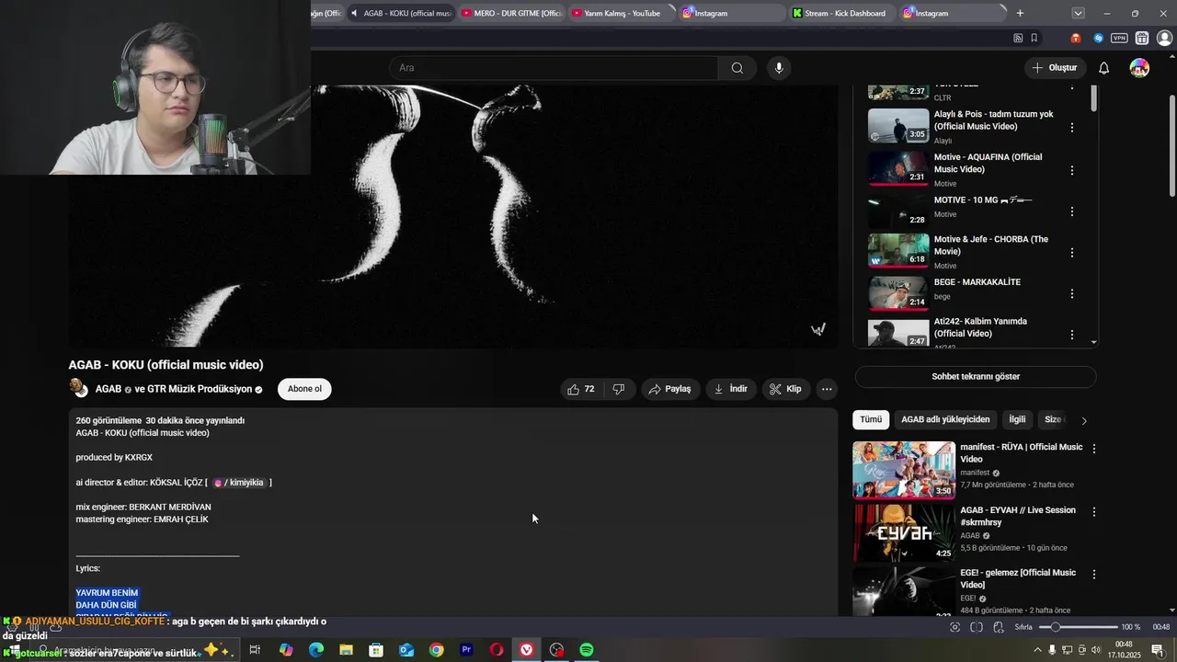Open options menu for manifest - RÜYA video
The height and width of the screenshot is (662, 1177).
tap(1093, 449)
